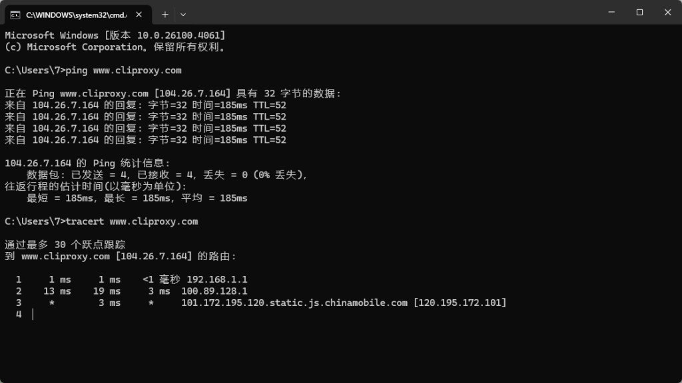Click the 'tracert www.cliproxy.com' command text
The height and width of the screenshot is (383, 682).
(132, 221)
